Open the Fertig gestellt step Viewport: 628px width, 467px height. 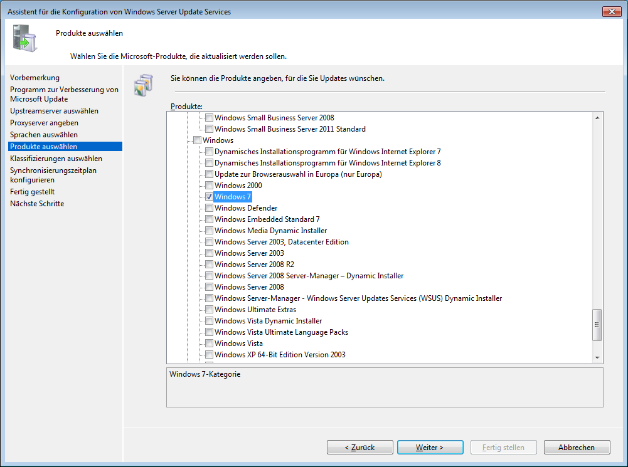[32, 192]
